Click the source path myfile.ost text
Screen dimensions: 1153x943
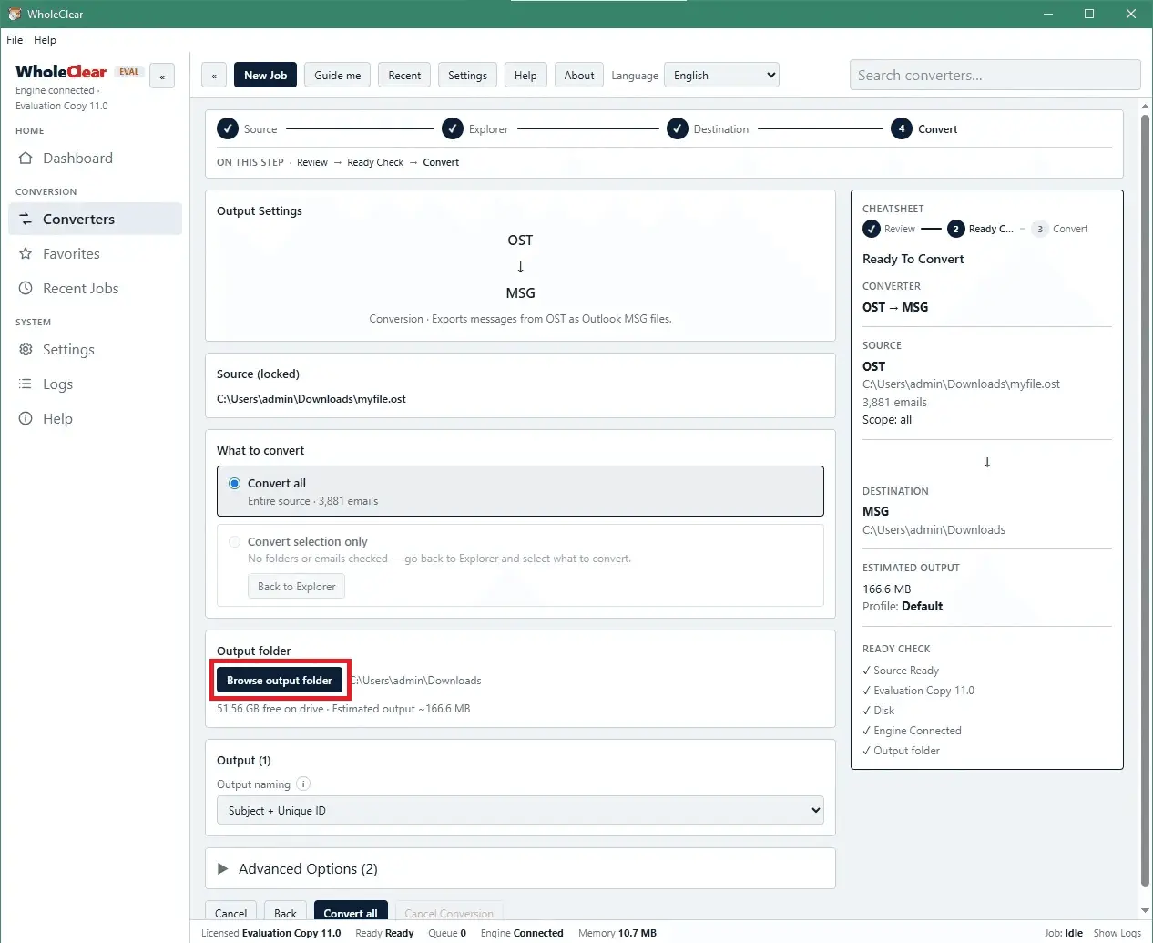click(311, 399)
